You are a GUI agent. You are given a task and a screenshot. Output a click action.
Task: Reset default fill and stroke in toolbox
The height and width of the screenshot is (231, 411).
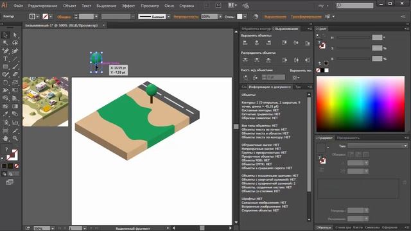click(3, 158)
